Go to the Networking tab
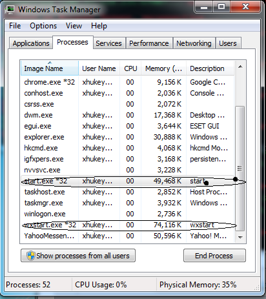Viewport: 266px width, 299px height. (194, 43)
